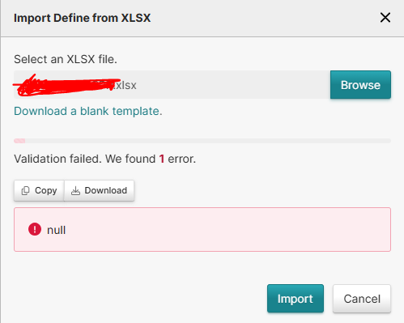Click the pink filled progress segment
Viewport: 404px width, 323px height.
19,141
